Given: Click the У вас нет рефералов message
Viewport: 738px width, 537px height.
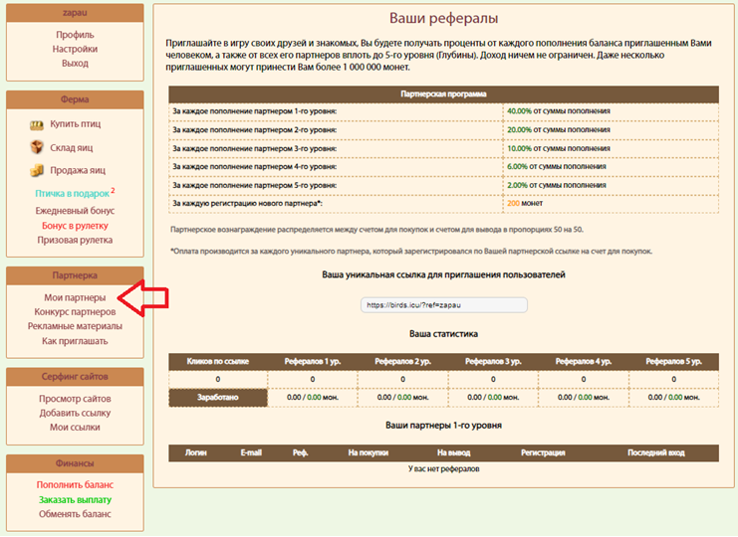Looking at the screenshot, I should tap(443, 468).
